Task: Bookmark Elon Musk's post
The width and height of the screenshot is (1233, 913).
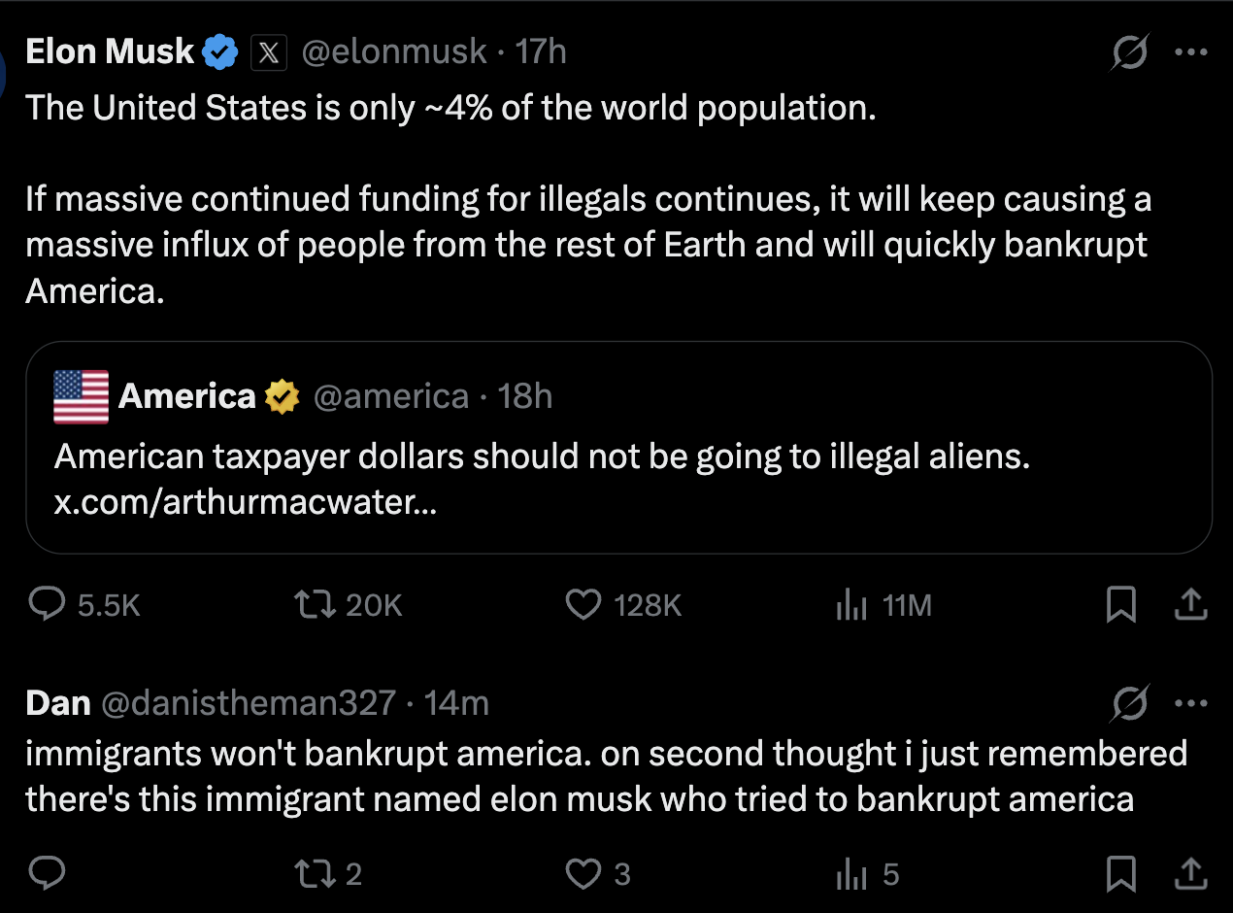Action: point(1121,606)
